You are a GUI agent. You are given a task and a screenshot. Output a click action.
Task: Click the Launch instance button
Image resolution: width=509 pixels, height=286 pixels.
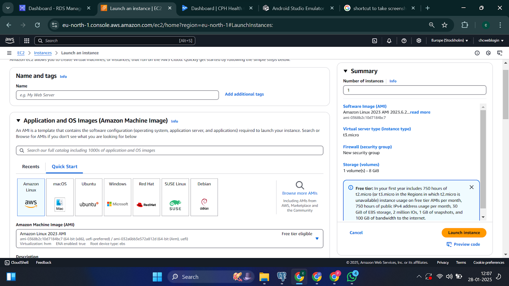(464, 233)
